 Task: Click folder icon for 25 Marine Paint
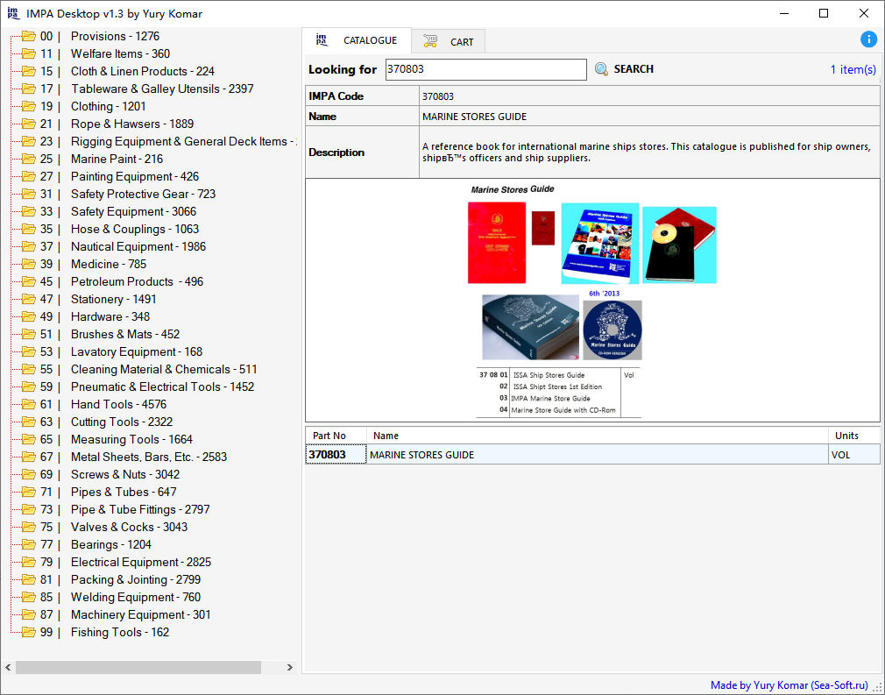pos(28,159)
